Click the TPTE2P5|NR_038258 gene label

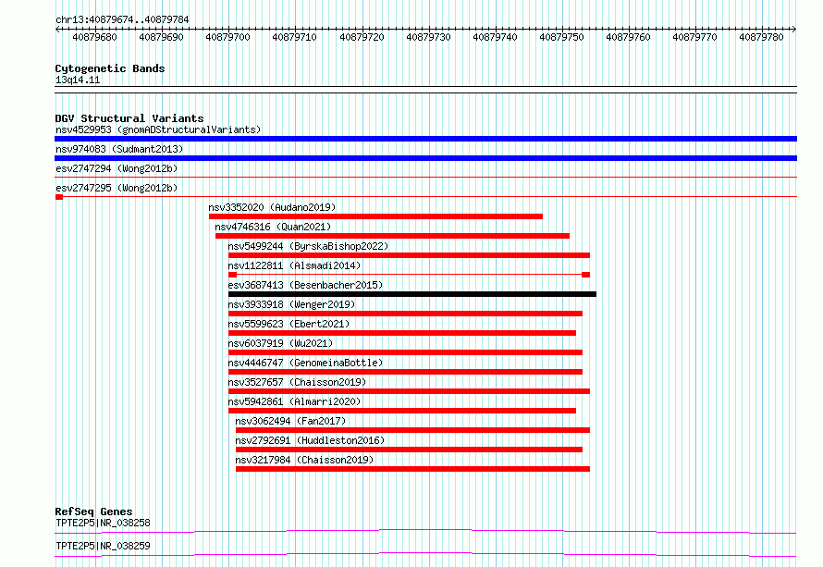pos(103,523)
